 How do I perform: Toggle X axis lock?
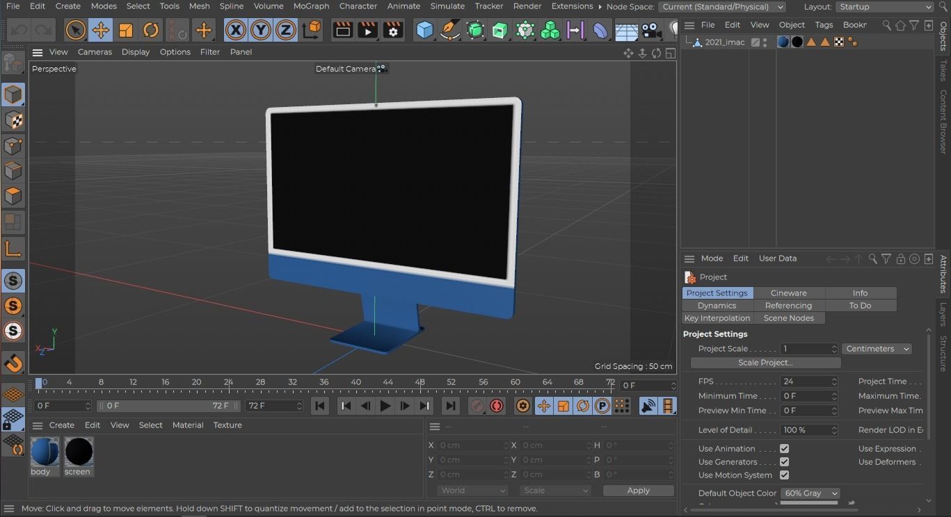(x=236, y=30)
